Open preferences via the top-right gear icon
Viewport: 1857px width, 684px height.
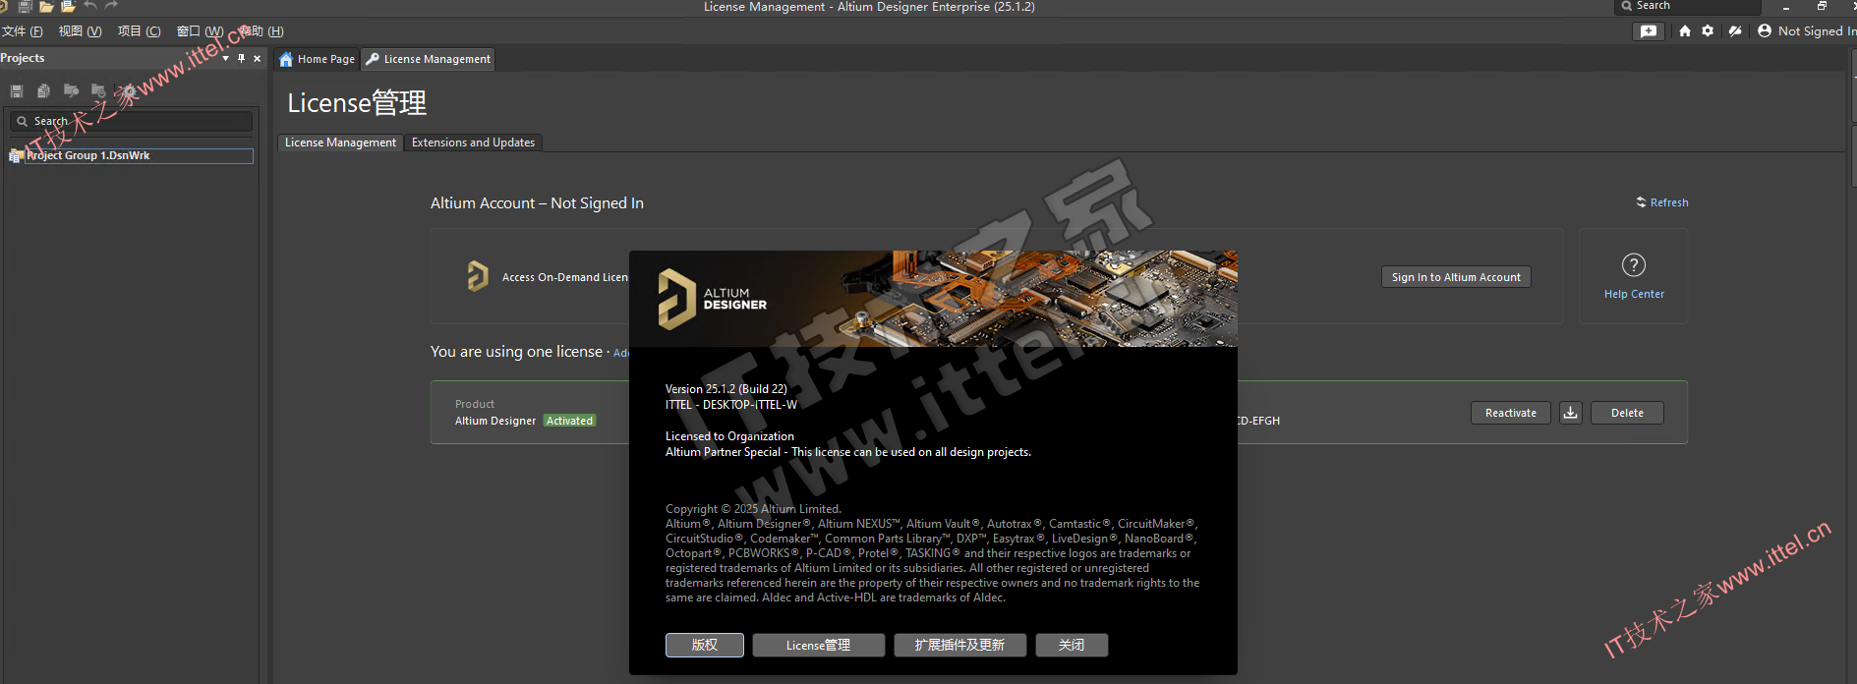(x=1708, y=31)
